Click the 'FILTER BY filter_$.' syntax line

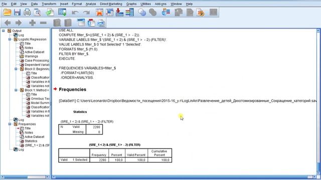pyautogui.click(x=74, y=54)
